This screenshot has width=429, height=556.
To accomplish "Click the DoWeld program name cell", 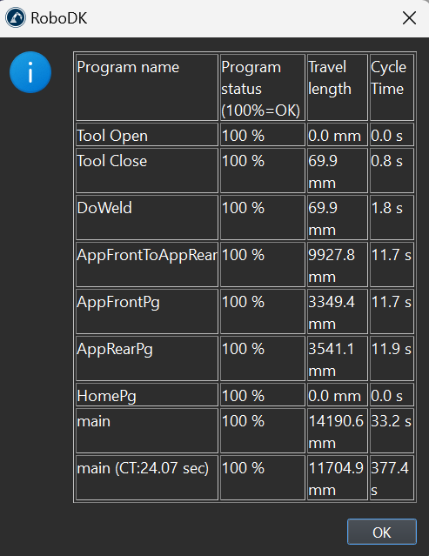I will click(x=147, y=218).
